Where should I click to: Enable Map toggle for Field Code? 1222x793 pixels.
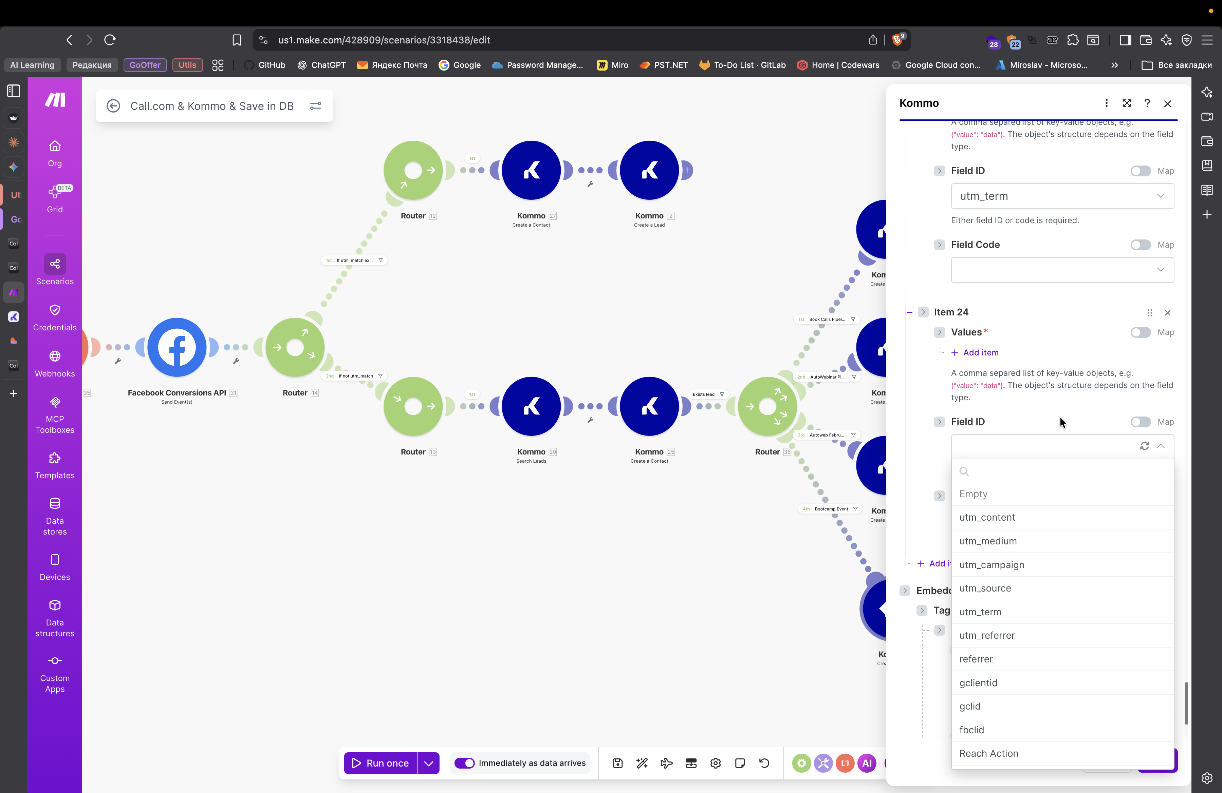pos(1140,245)
